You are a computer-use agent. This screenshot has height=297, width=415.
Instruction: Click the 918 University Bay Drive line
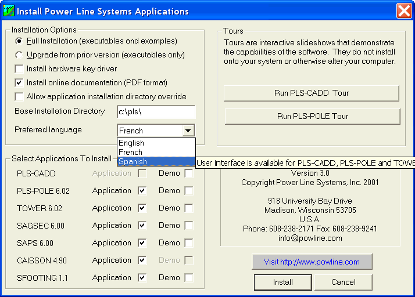[x=310, y=201]
